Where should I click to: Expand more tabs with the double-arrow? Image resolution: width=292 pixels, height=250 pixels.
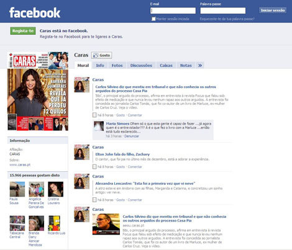click(200, 65)
